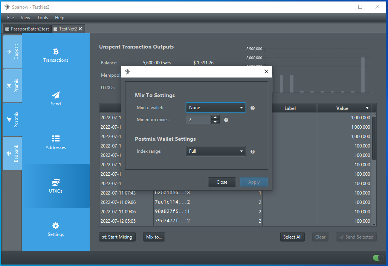Click the Select All button
This screenshot has width=388, height=266.
(x=292, y=237)
